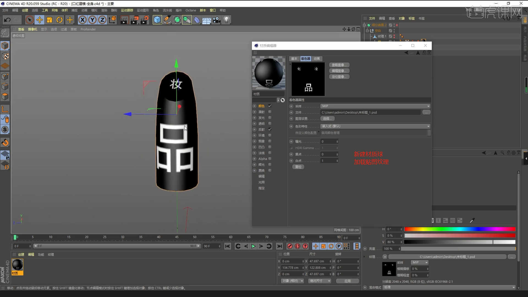
Task: Open the 对象 (相对) coordinate dropdown
Action: click(293, 281)
